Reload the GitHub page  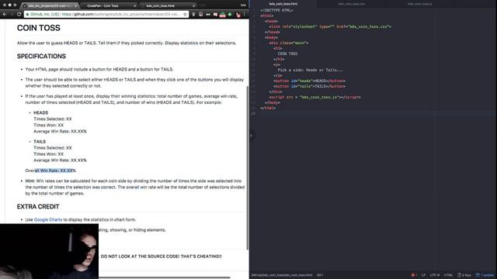click(19, 14)
